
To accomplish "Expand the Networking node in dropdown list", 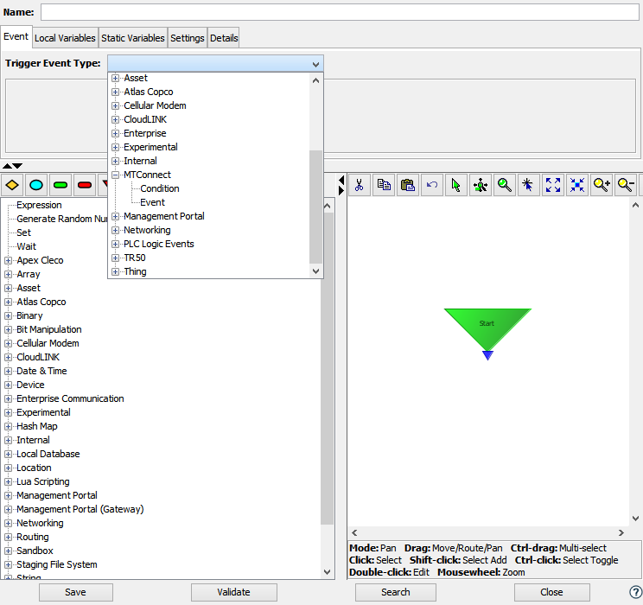I will (x=116, y=230).
